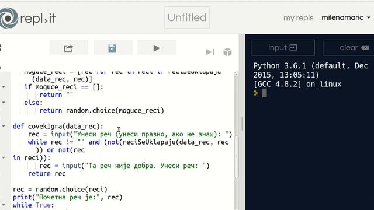Viewport: 374px width, 210px height.
Task: Run the code with the play button
Action: click(x=157, y=48)
